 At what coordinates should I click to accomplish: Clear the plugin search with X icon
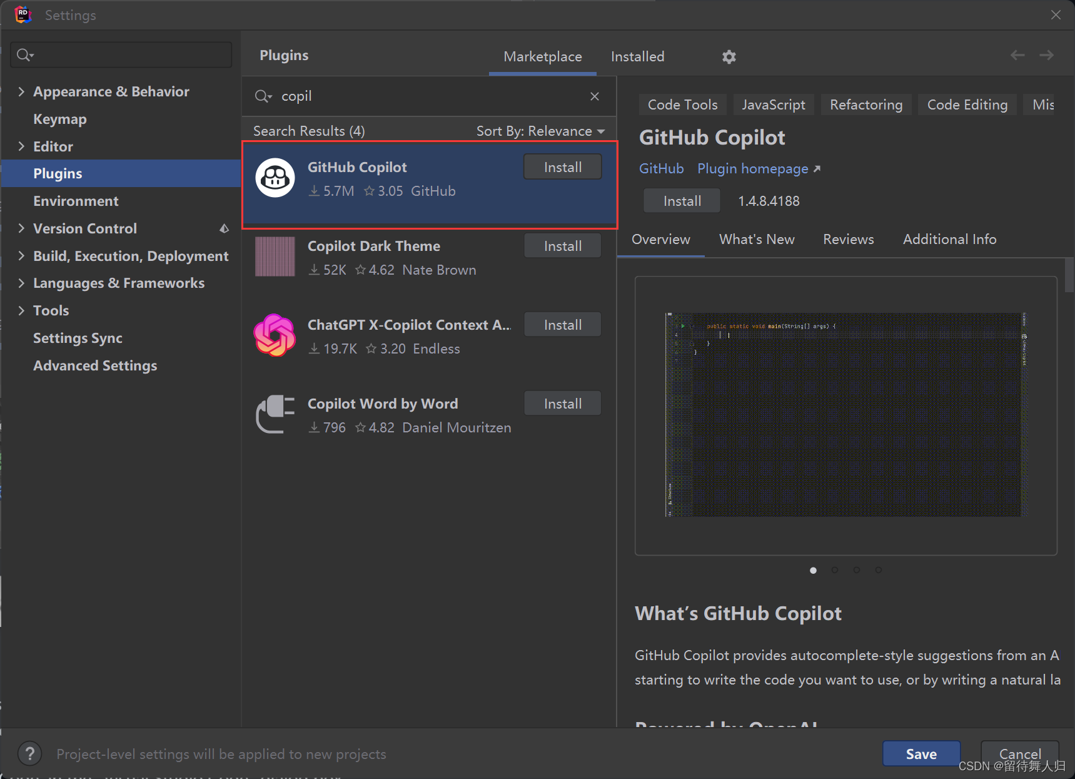pyautogui.click(x=595, y=96)
